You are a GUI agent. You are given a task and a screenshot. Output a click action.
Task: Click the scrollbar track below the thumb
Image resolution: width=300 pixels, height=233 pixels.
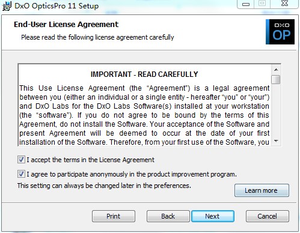click(276, 110)
